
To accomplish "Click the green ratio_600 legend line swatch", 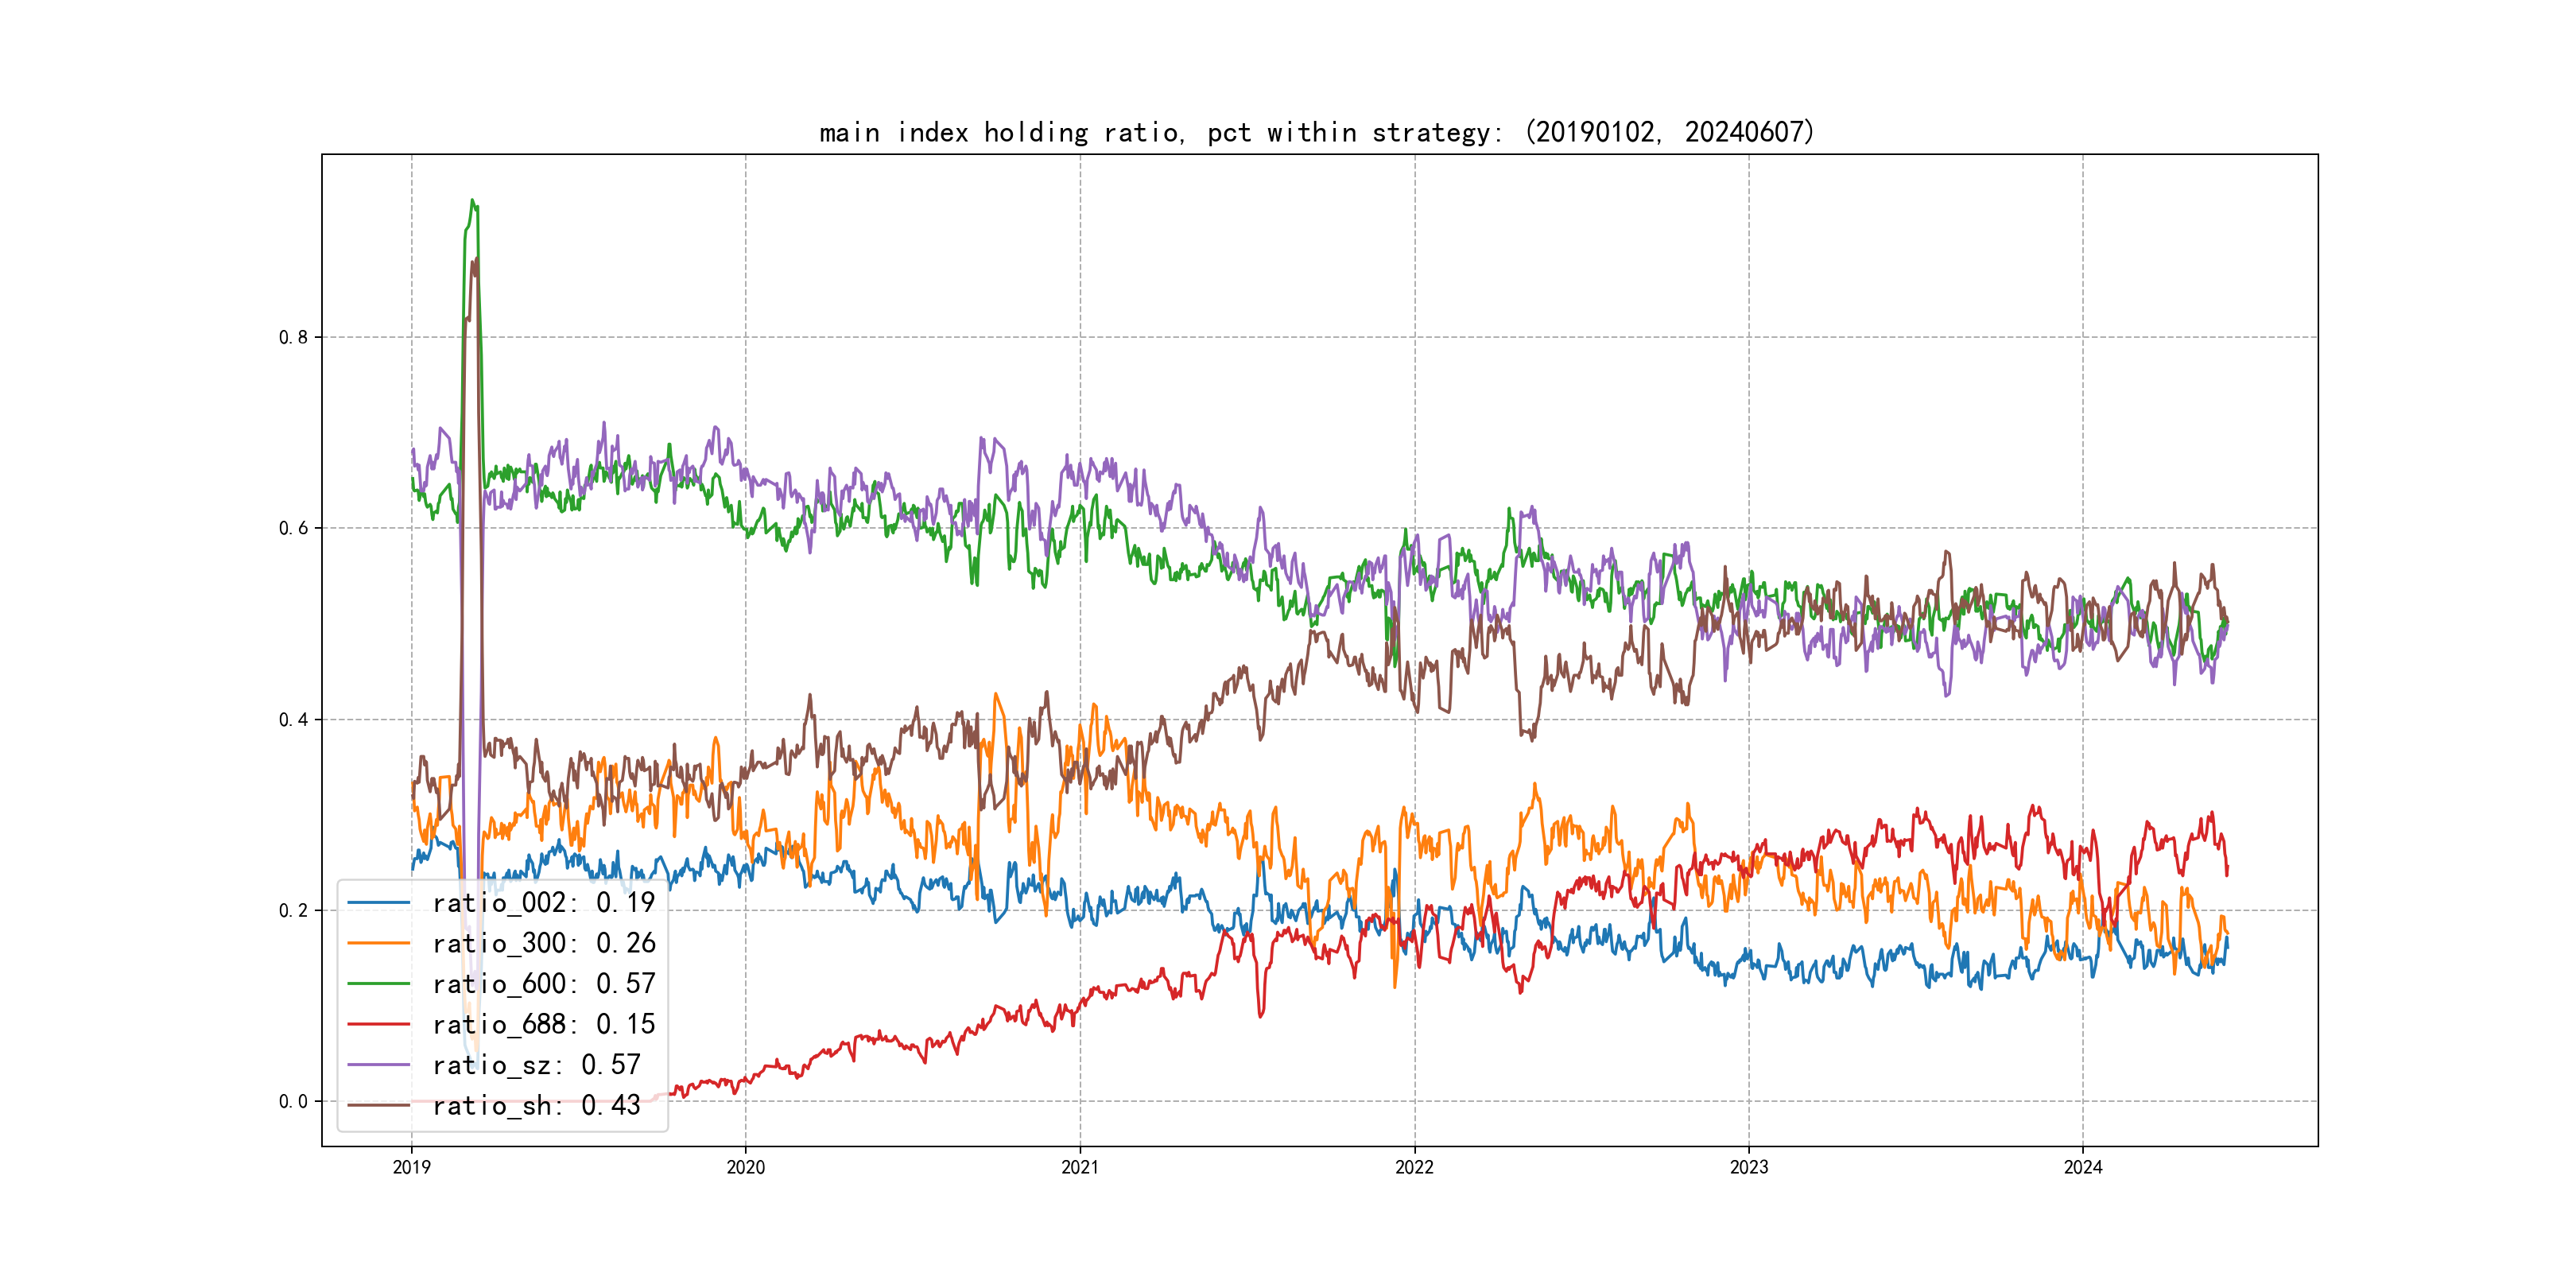I will [x=379, y=984].
